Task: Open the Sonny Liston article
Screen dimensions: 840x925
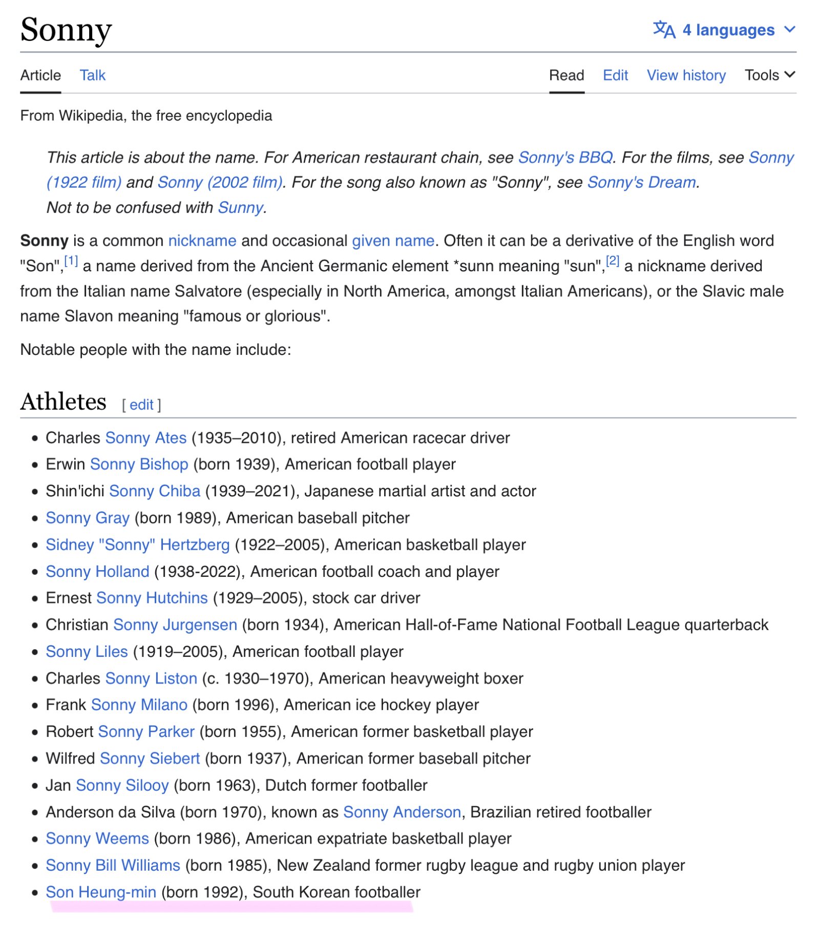Action: 151,678
